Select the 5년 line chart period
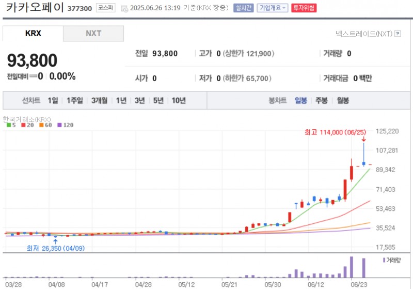 click(158, 100)
